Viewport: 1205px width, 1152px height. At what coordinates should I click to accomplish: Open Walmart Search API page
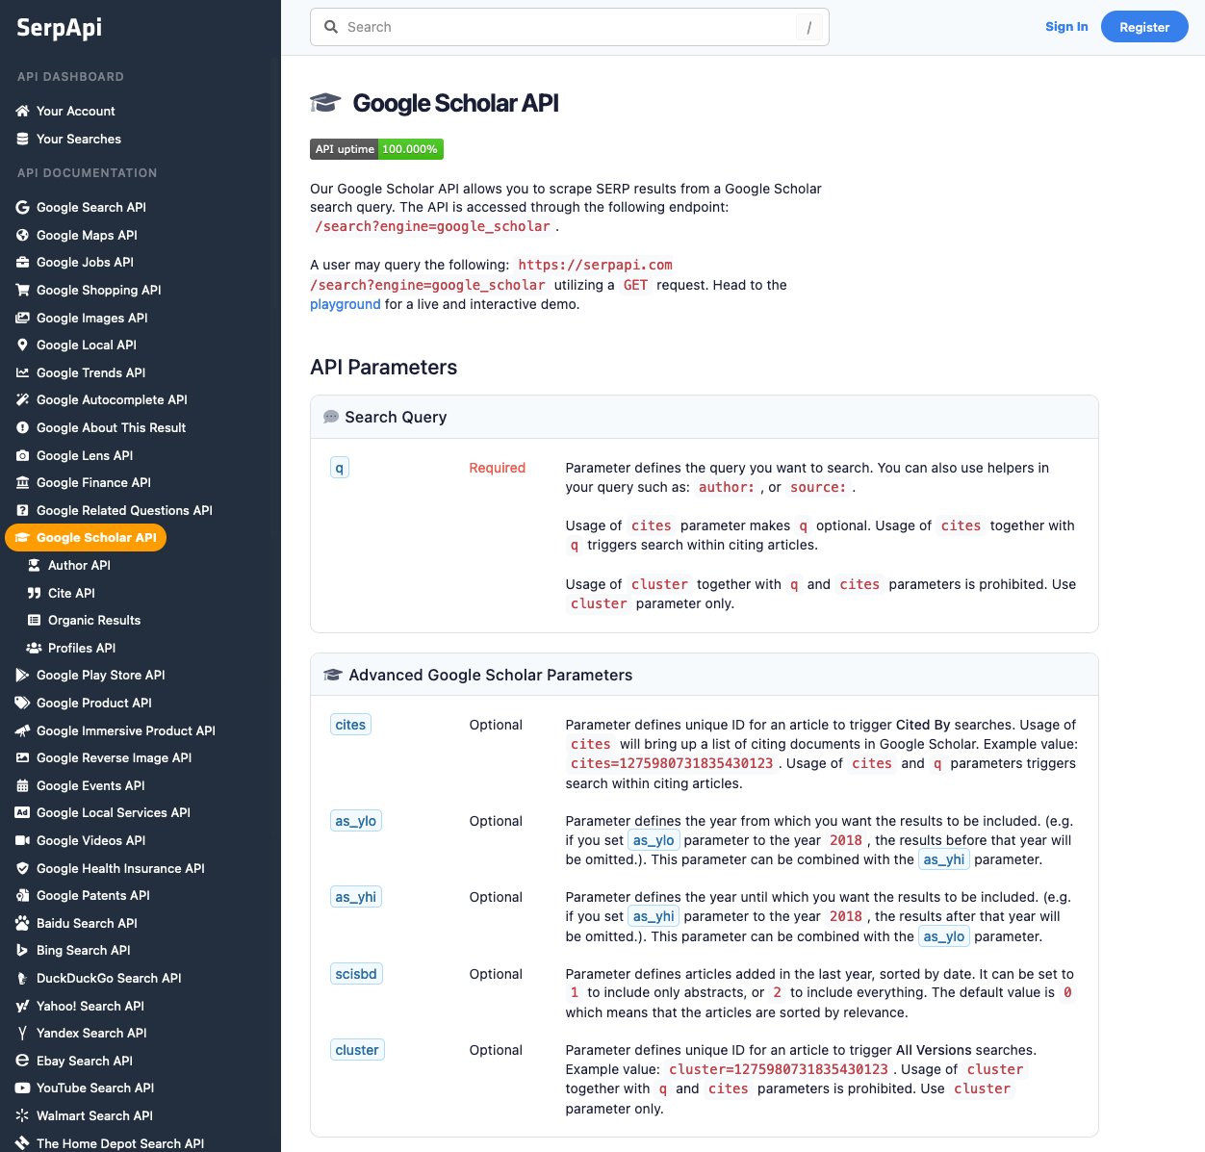coord(94,1115)
